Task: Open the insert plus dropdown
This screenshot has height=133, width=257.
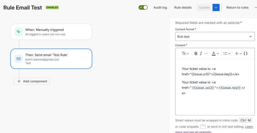Action: coord(238,54)
